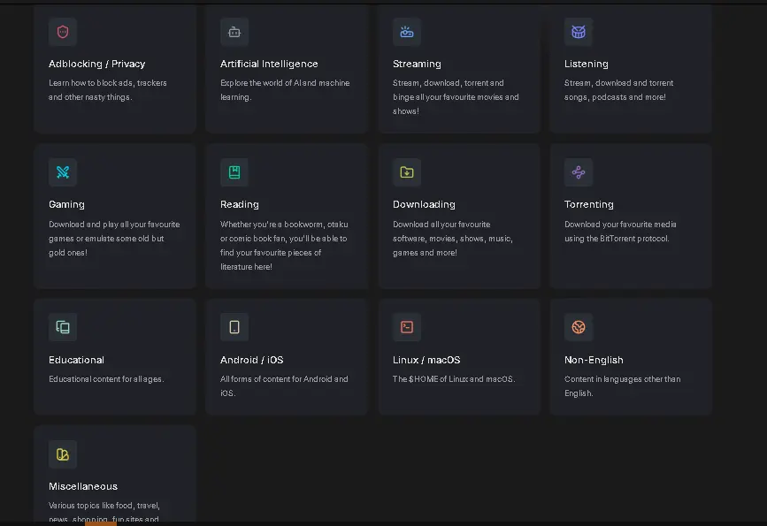Open the Listening section title
Viewport: 767px width, 526px height.
[x=586, y=64]
